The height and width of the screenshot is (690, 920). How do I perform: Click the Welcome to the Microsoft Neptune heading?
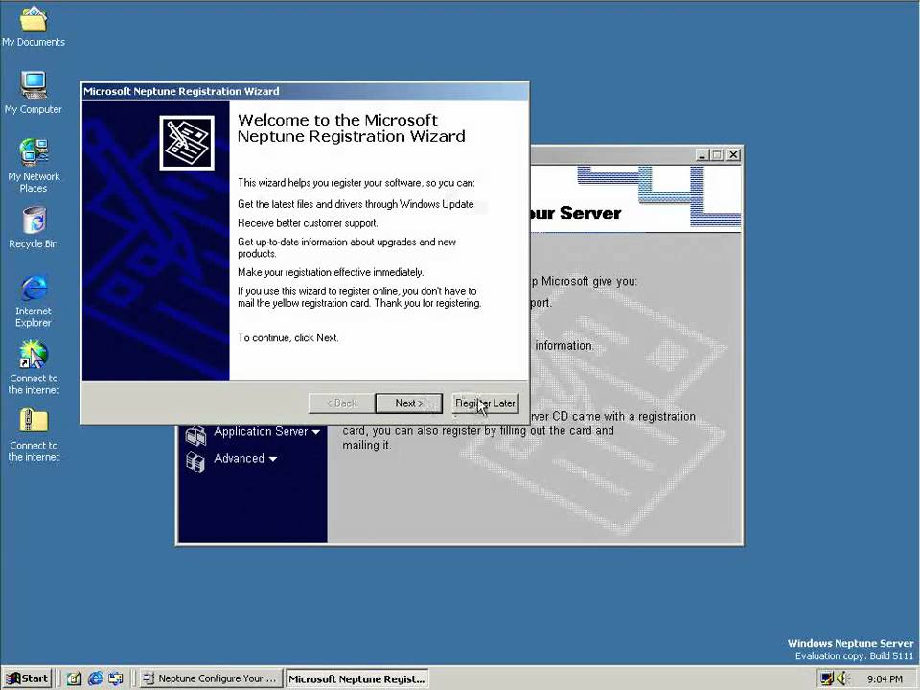(x=352, y=127)
